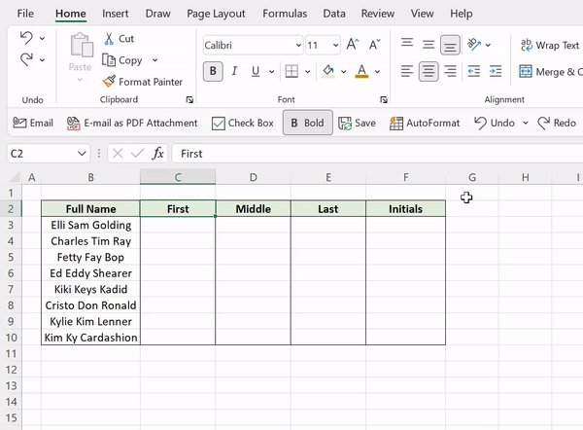
Task: Click Redo in quick access toolbar
Action: 557,123
